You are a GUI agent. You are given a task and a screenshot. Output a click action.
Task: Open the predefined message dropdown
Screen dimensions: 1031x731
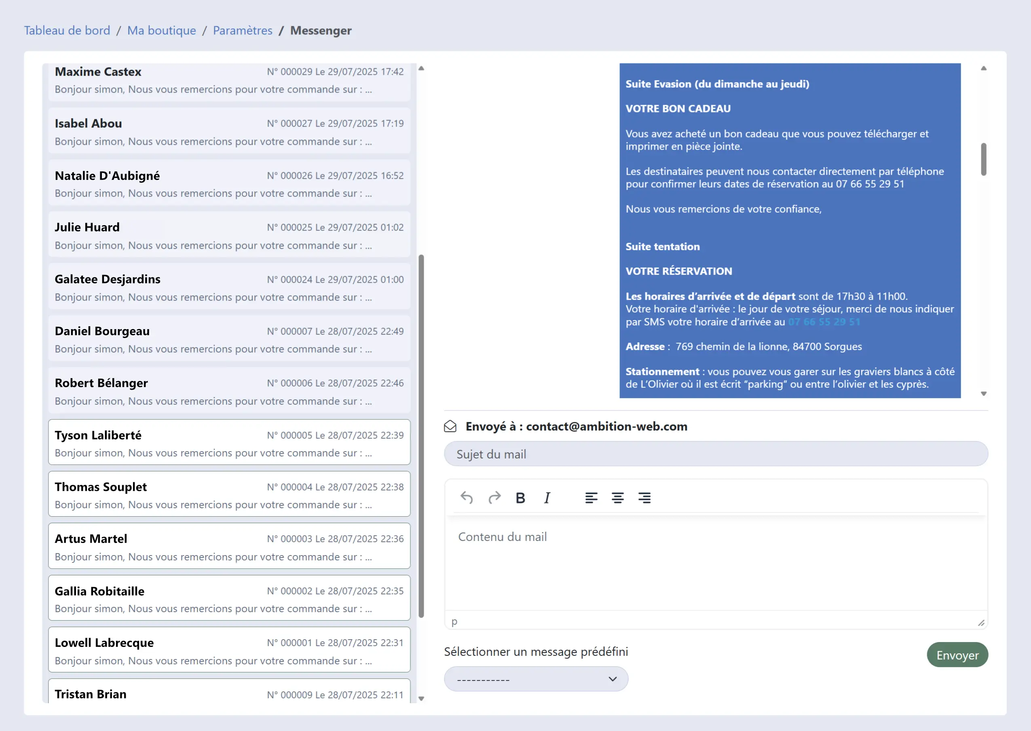536,679
